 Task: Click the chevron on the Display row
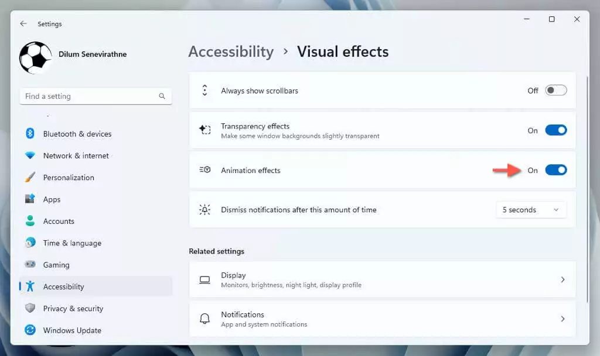click(562, 279)
